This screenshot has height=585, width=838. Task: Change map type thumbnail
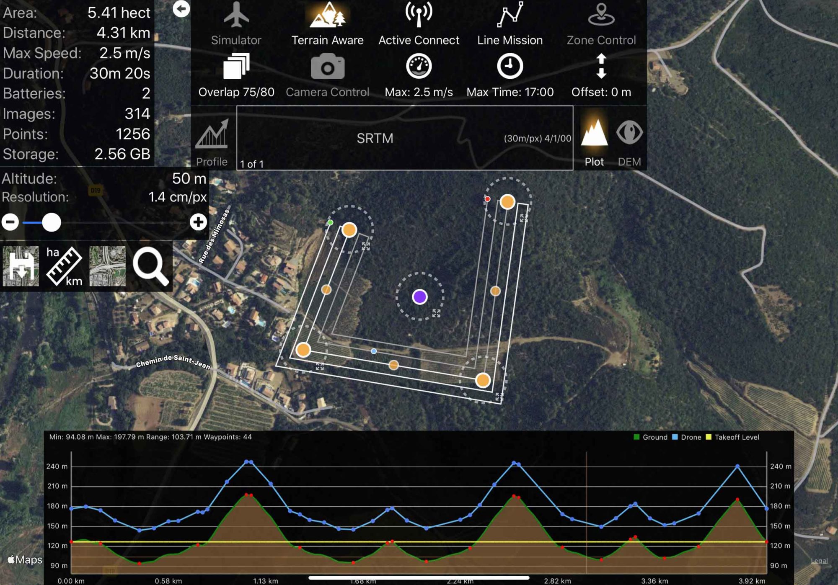point(107,266)
